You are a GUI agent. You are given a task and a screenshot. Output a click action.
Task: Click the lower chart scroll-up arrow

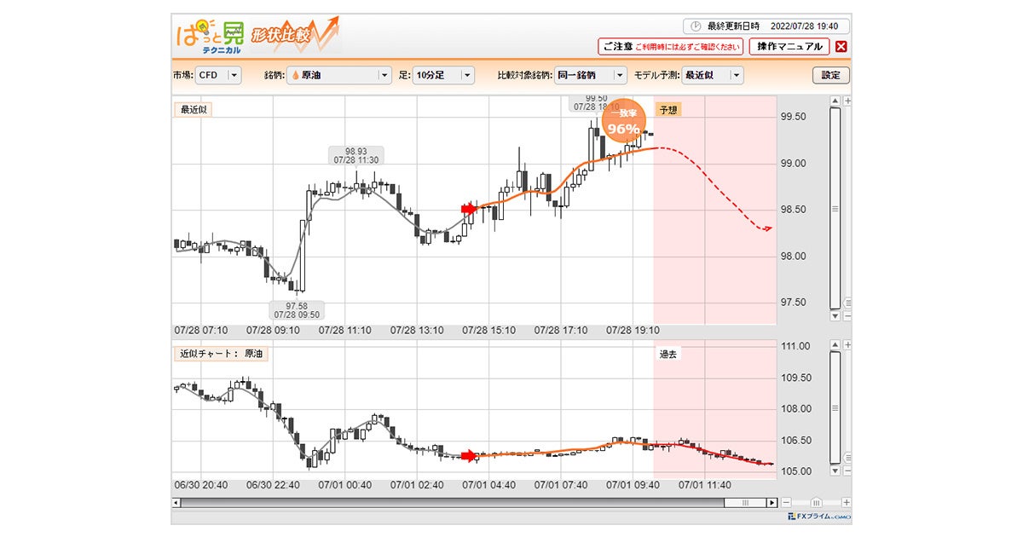tap(835, 345)
